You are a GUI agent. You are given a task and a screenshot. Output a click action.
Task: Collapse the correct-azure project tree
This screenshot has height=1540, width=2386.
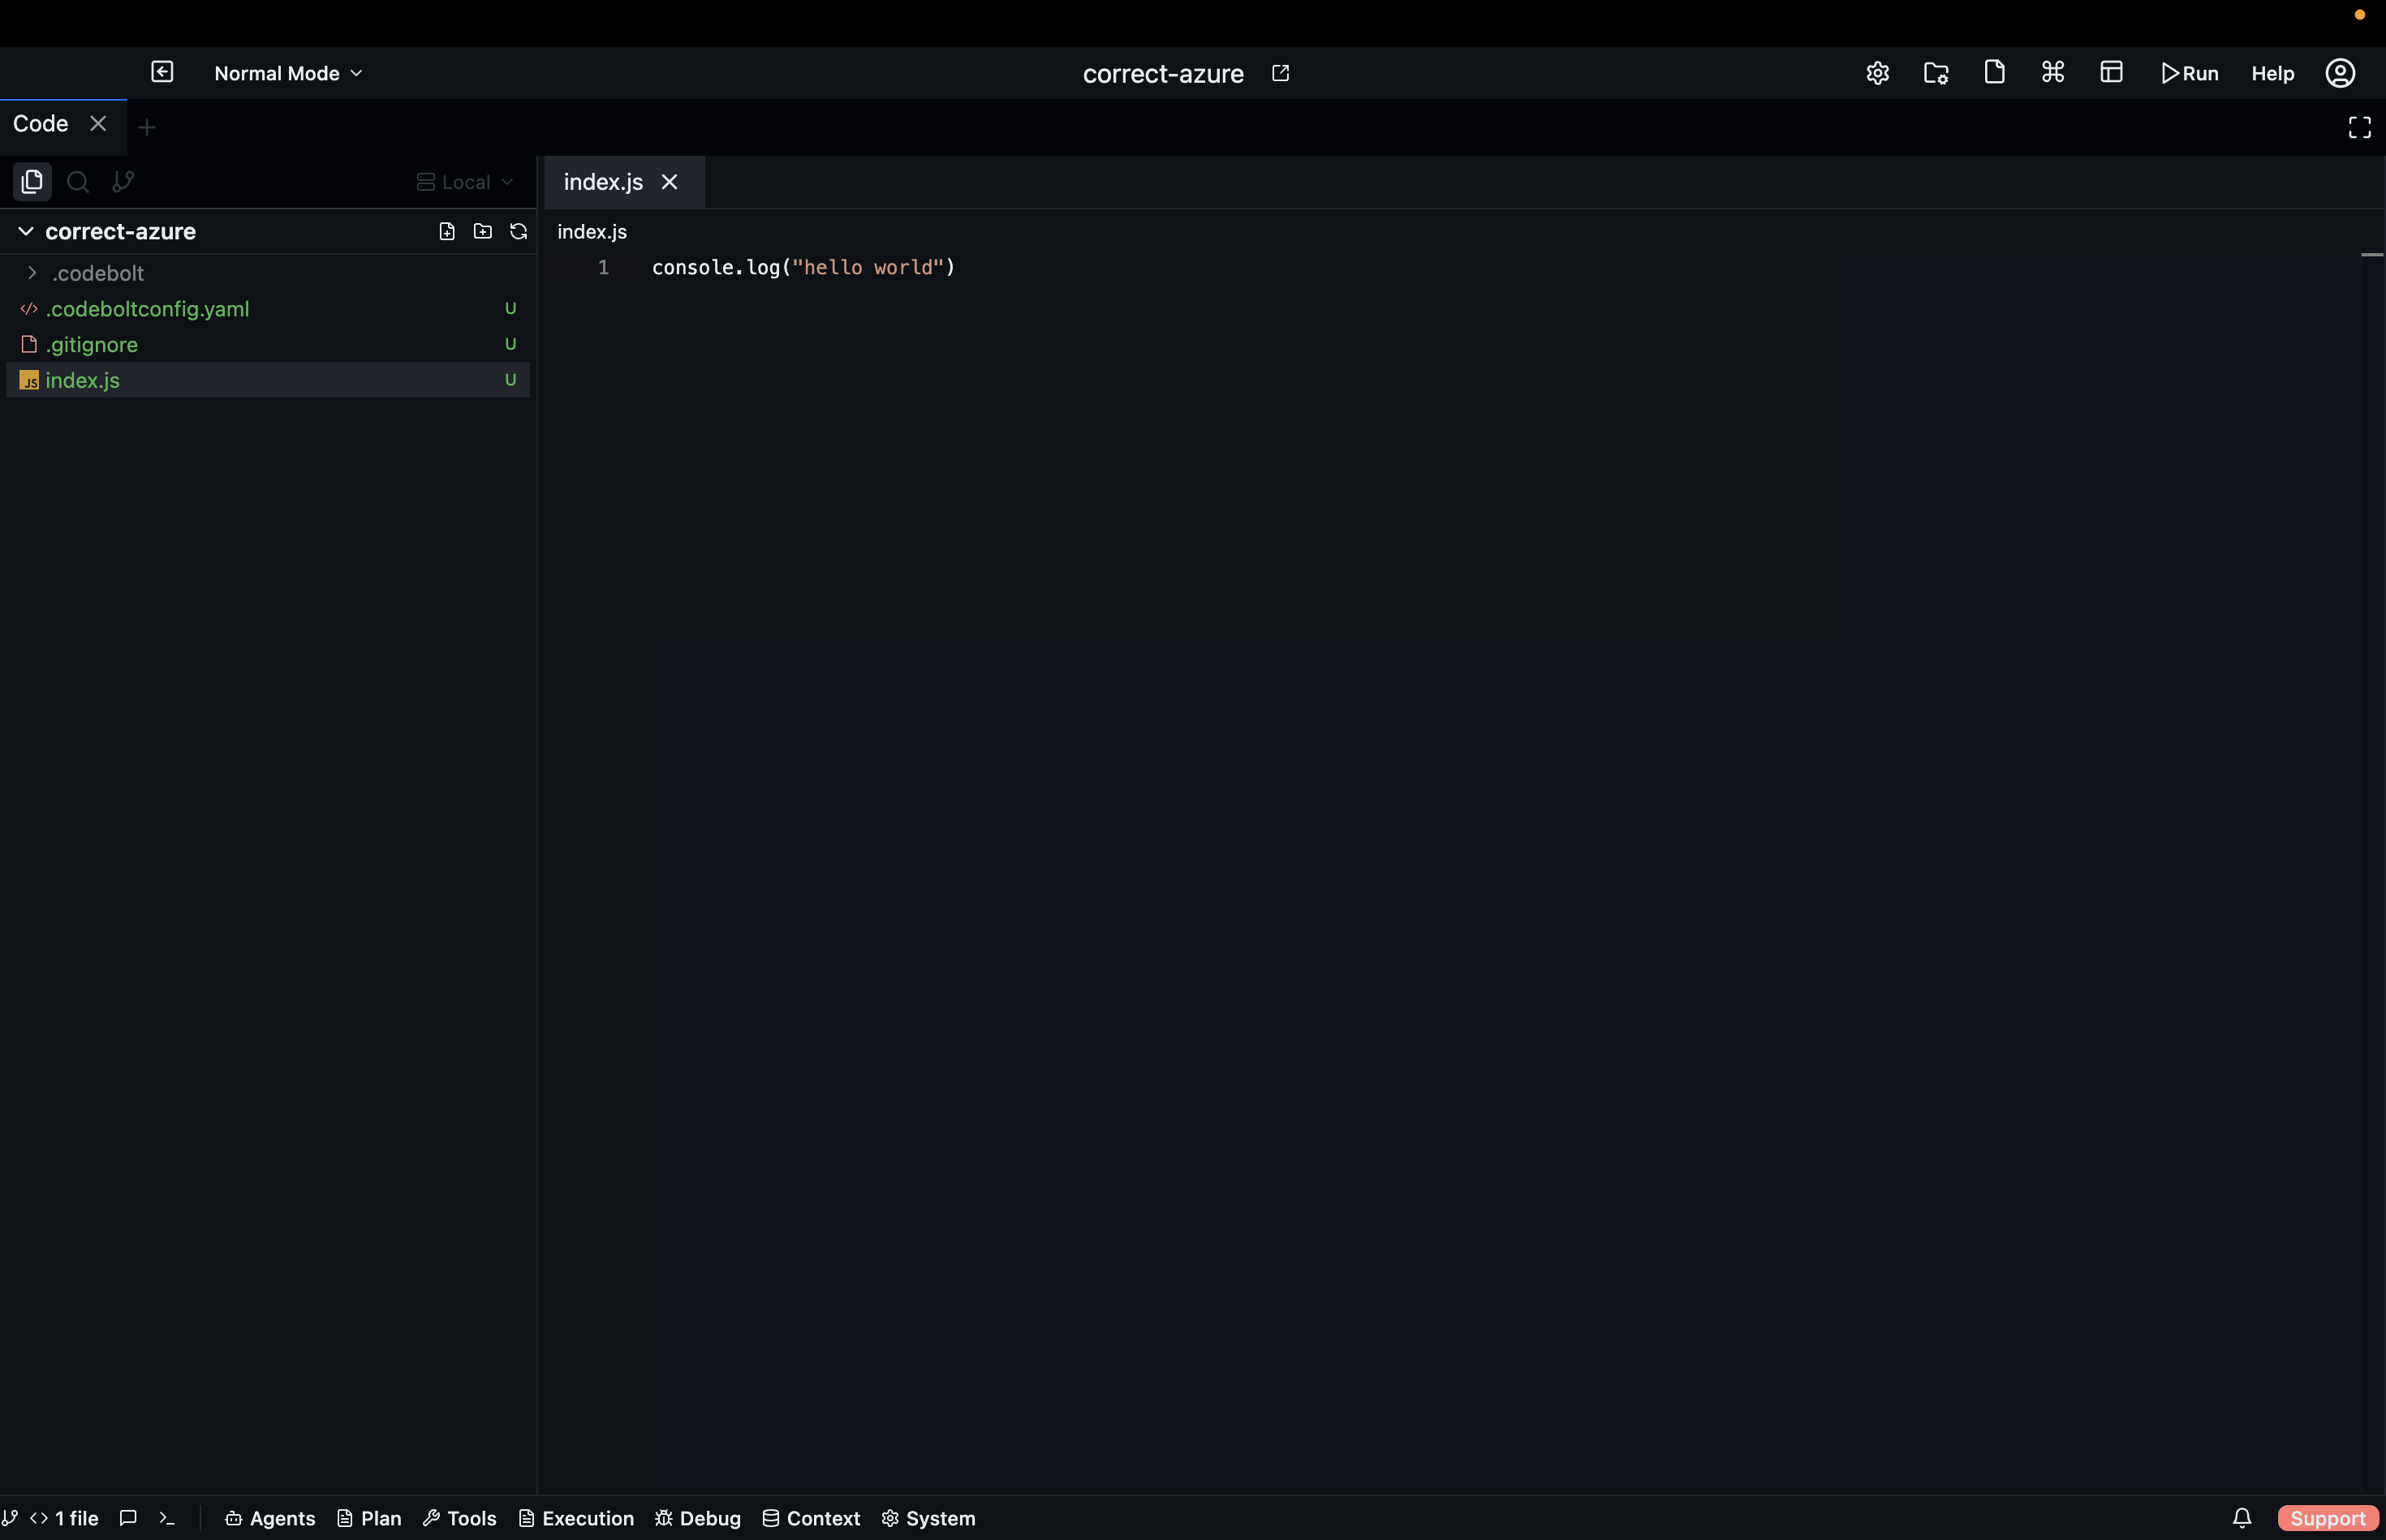click(25, 231)
